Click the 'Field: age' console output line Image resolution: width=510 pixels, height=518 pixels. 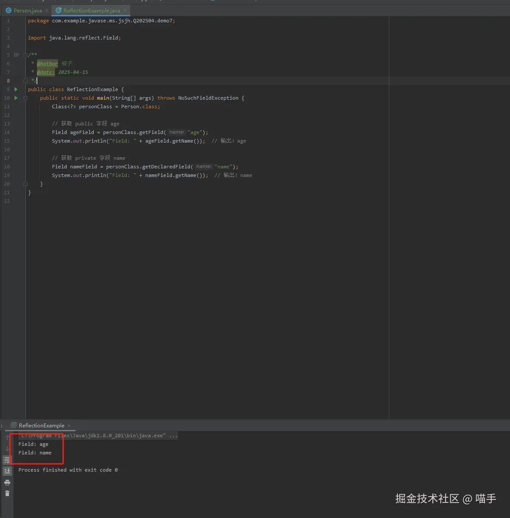[34, 444]
